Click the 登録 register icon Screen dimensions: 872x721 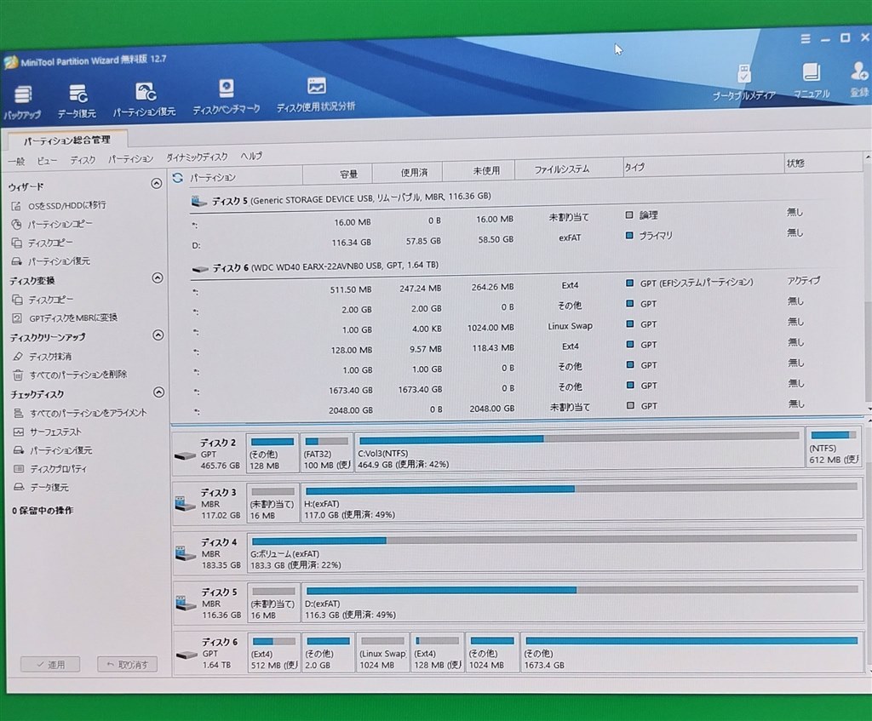(859, 79)
